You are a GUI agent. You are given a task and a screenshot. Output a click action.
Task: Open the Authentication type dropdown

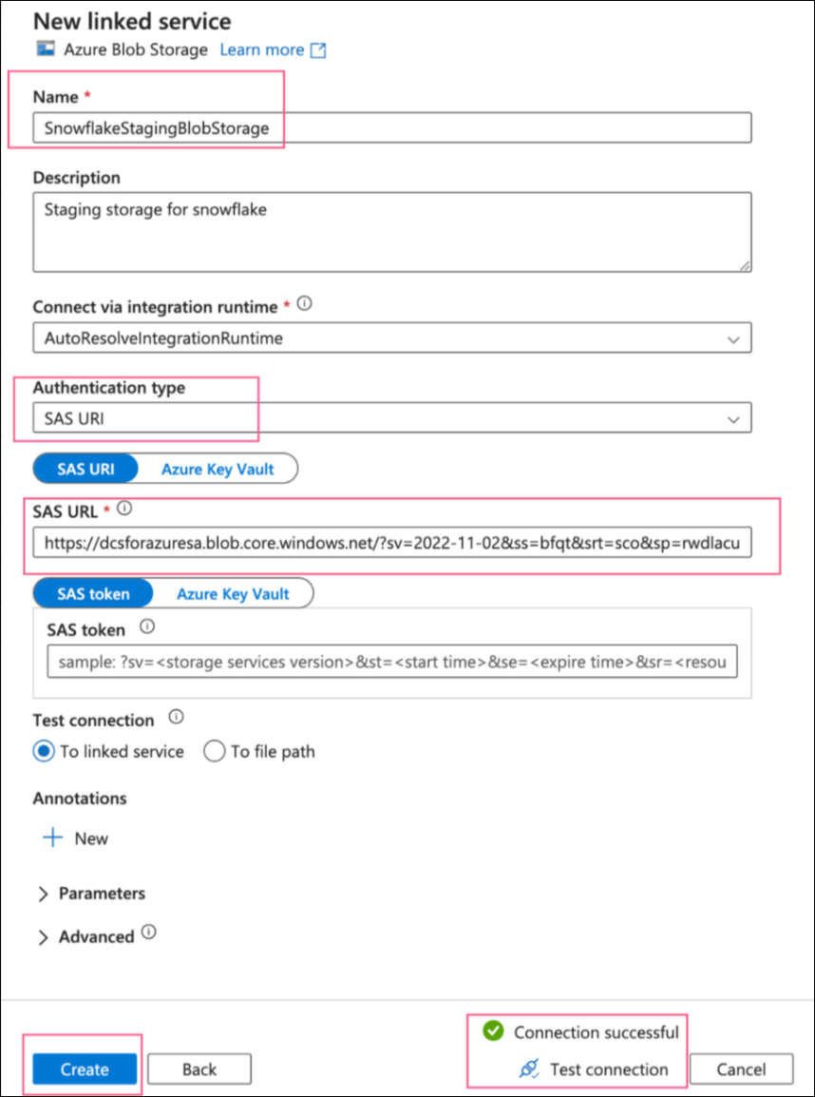pos(732,418)
